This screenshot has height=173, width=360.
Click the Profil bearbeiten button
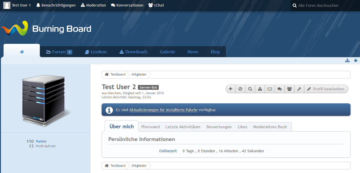point(326,89)
